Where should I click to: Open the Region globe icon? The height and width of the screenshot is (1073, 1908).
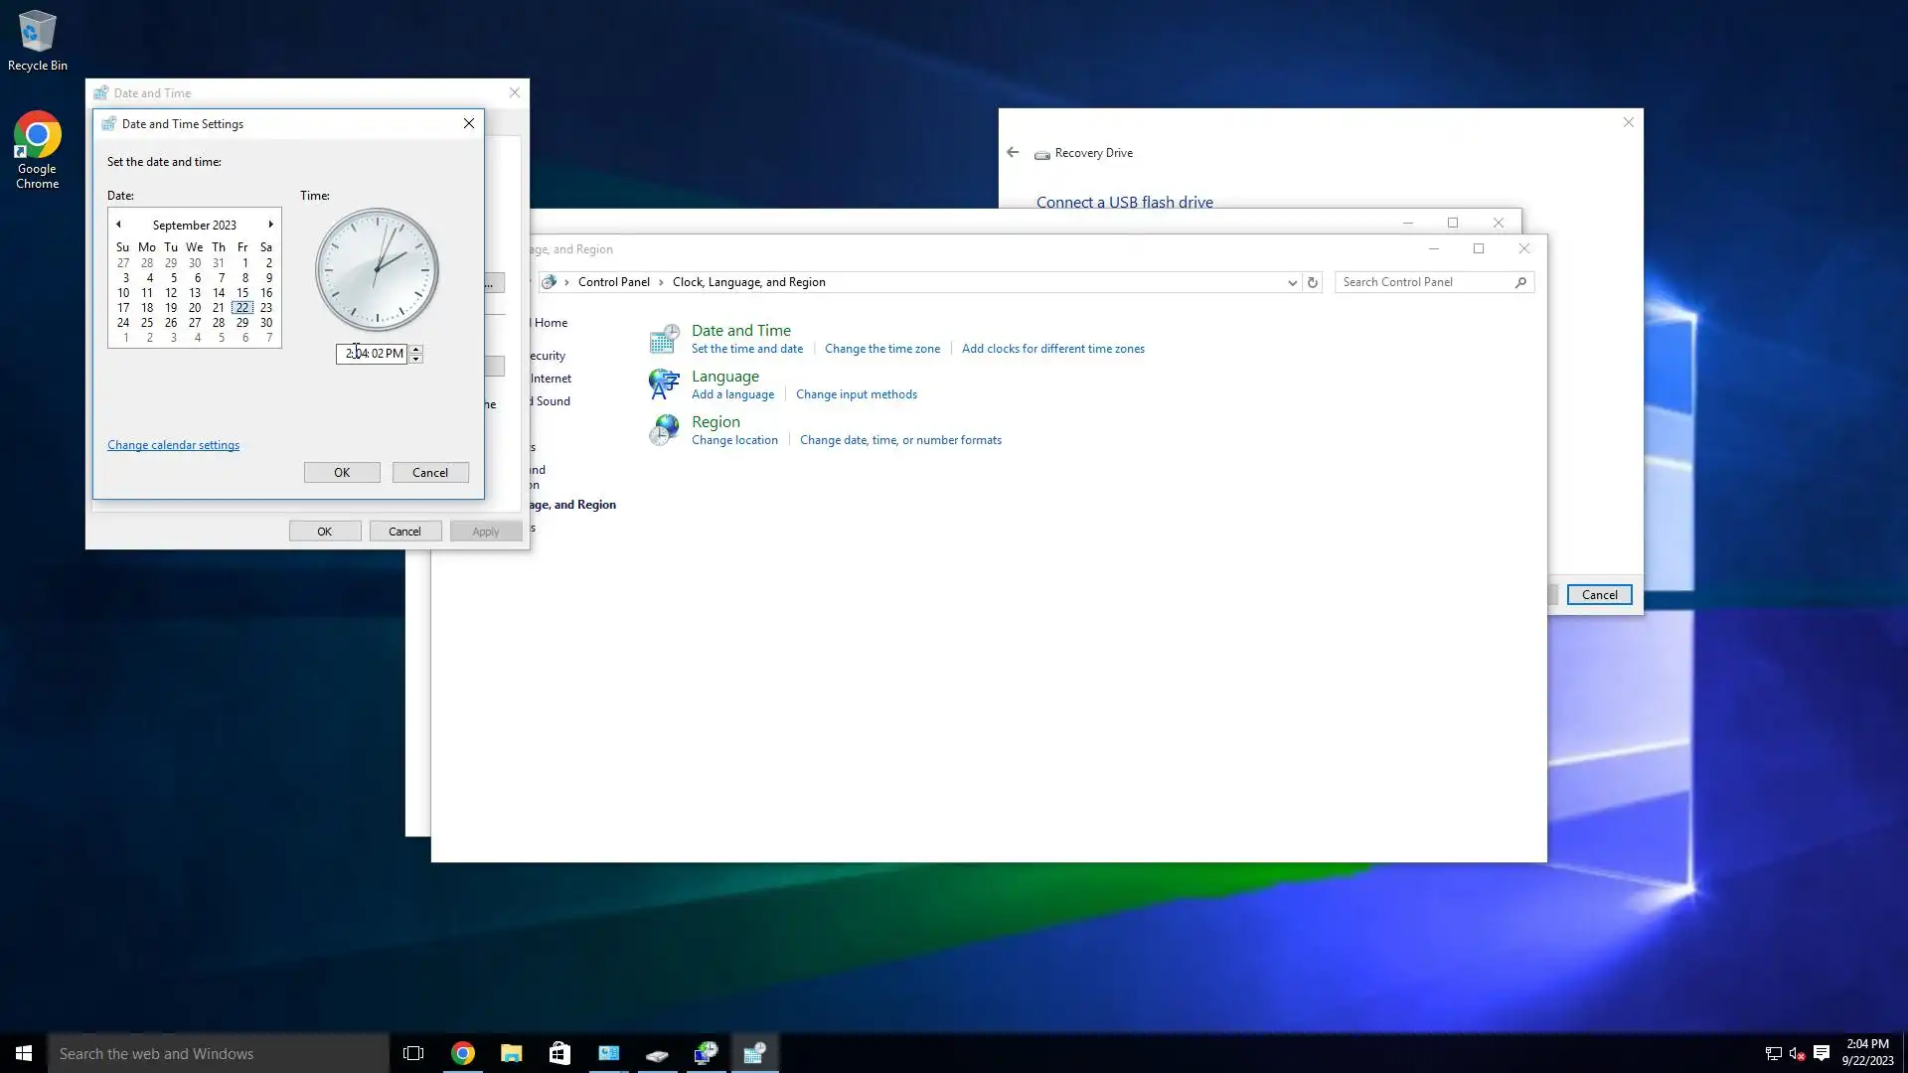pyautogui.click(x=664, y=430)
